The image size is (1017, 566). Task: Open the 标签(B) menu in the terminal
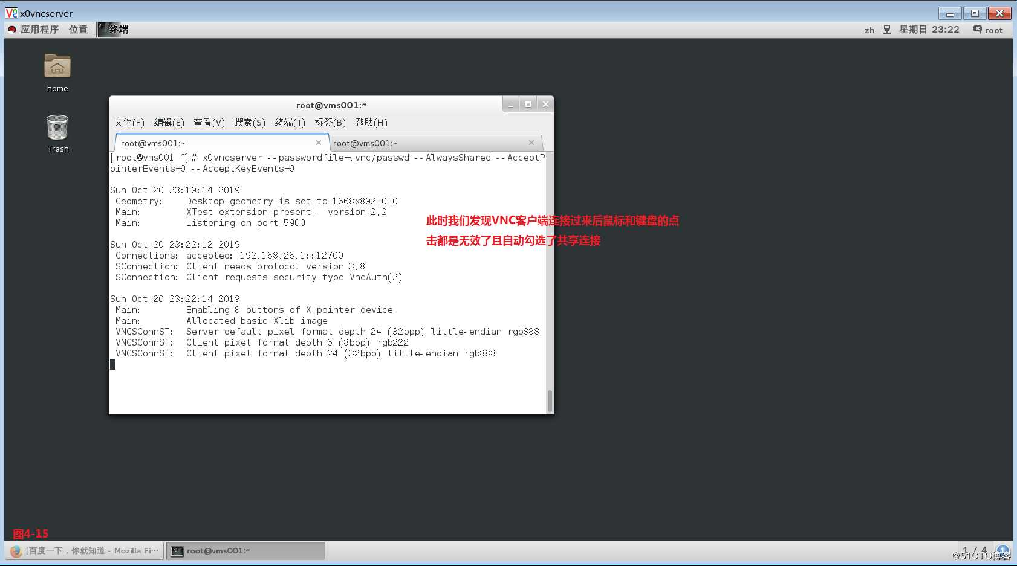click(330, 123)
